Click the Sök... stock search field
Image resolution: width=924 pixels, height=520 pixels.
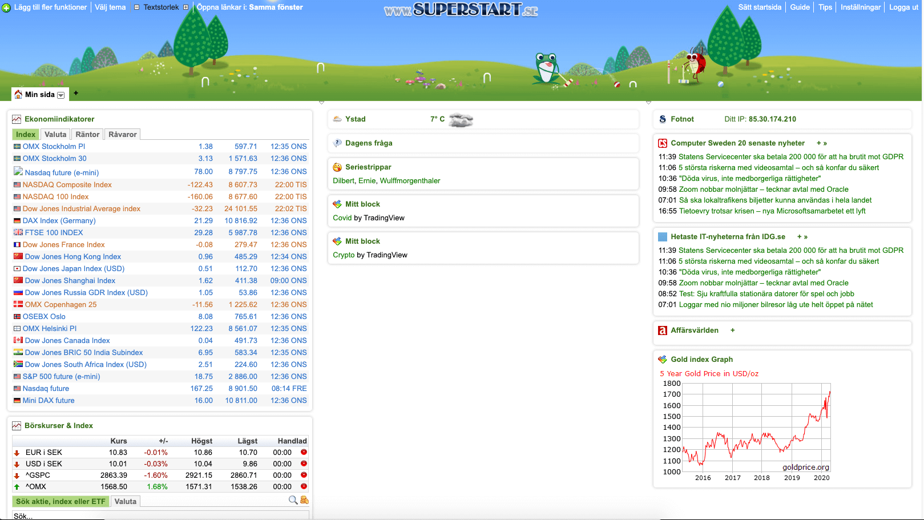pos(160,515)
